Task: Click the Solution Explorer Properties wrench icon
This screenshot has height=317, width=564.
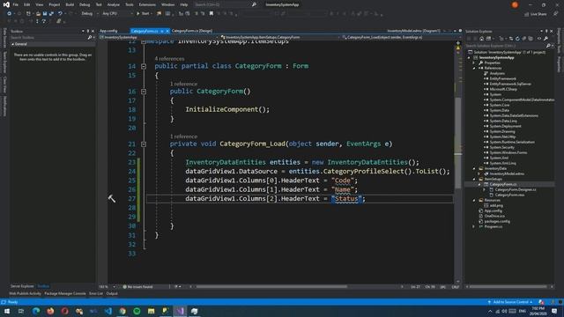Action: 545,39
